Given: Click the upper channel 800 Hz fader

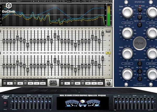Looking at the screenshot, I should (55, 35).
